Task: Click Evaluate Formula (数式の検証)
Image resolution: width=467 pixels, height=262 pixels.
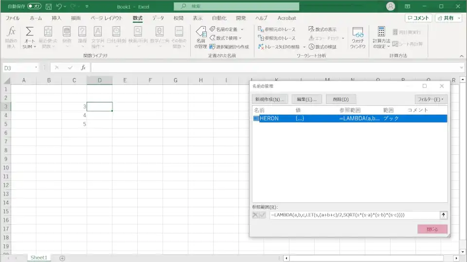Action: 323,47
